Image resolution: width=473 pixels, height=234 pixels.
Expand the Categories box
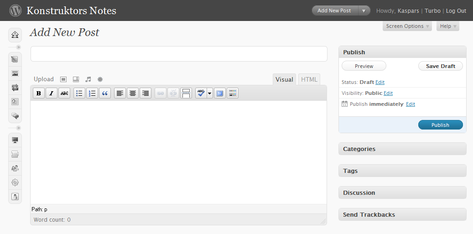point(402,149)
